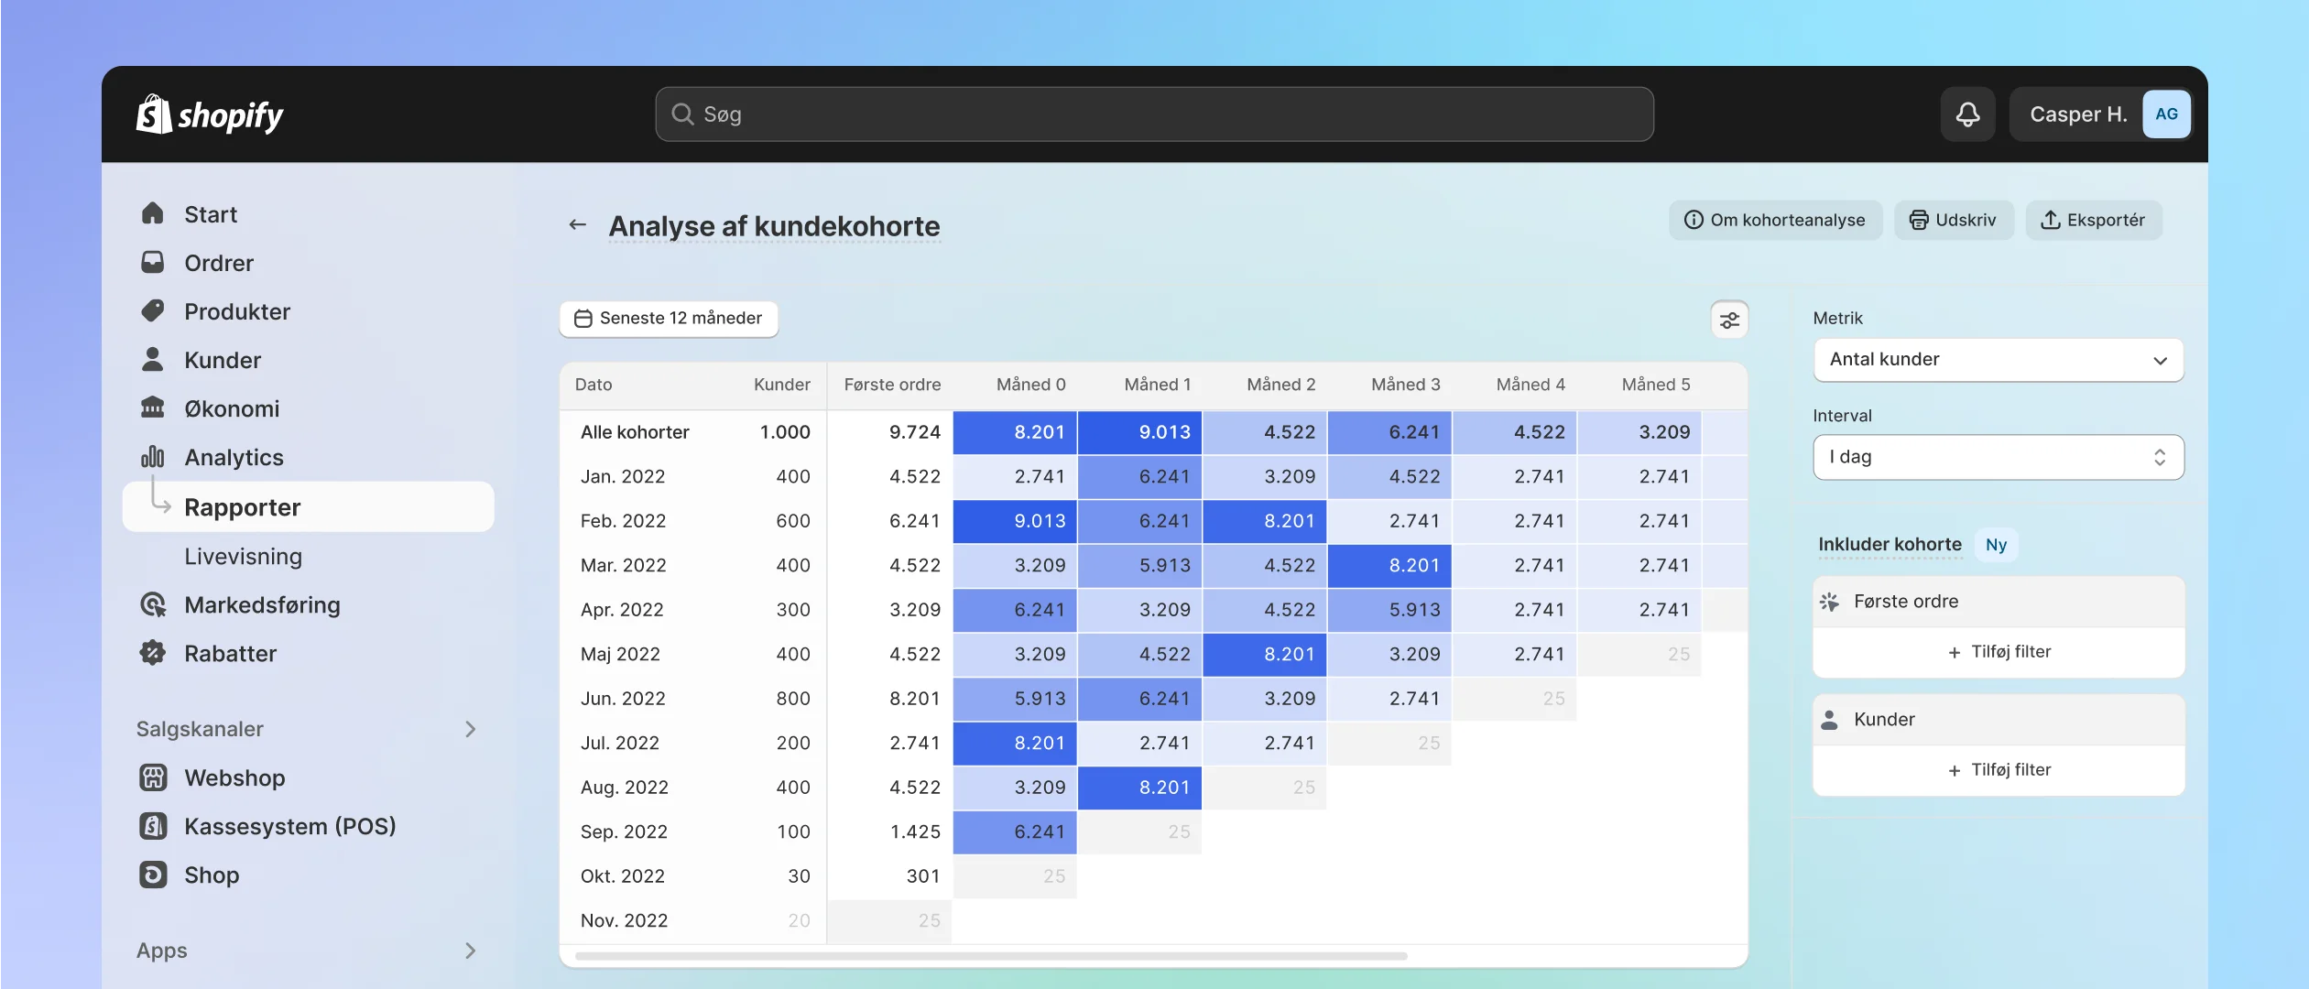Scroll the cohort table horizontally

pos(986,957)
